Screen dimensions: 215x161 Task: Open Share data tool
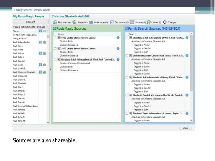[x=80, y=22]
